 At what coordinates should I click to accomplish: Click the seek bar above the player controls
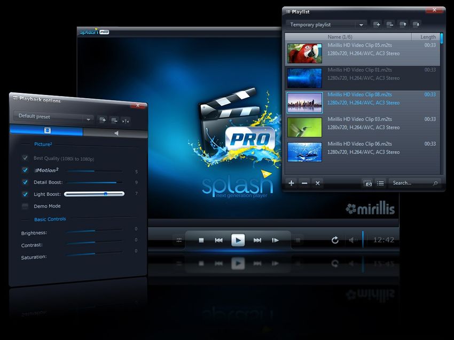[x=273, y=223]
